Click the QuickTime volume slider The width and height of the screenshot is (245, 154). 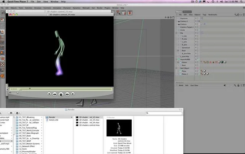pos(15,93)
